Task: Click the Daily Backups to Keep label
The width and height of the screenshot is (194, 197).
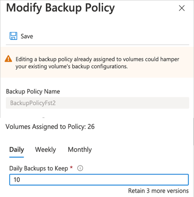Action: pos(38,168)
